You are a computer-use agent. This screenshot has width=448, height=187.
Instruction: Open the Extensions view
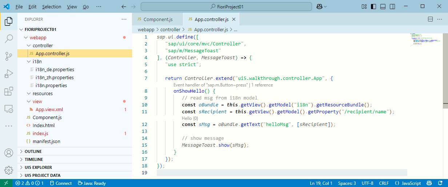click(x=8, y=91)
